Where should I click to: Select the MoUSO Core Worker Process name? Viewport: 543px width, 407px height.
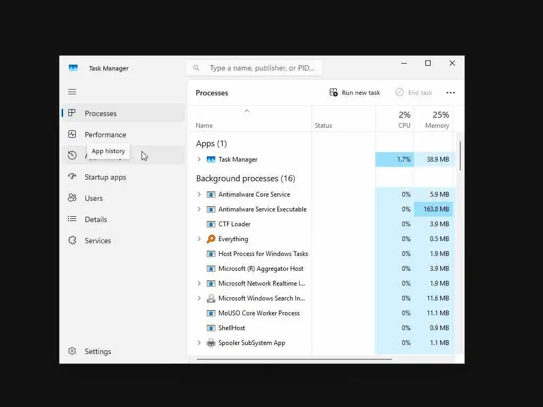click(x=259, y=313)
